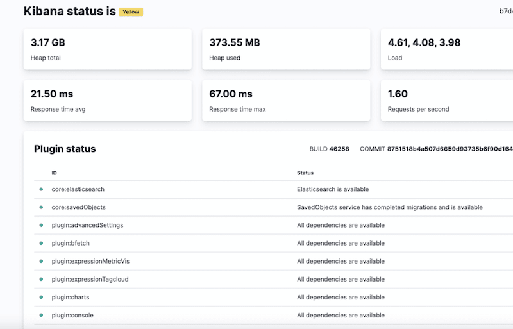Viewport: 513px width, 329px height.
Task: Click the status dot for plugin:bfetch
Action: click(x=41, y=243)
